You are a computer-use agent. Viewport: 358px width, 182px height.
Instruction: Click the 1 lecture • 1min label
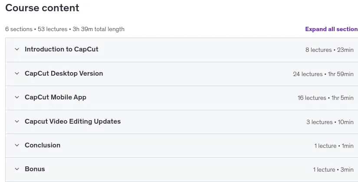[x=334, y=146]
